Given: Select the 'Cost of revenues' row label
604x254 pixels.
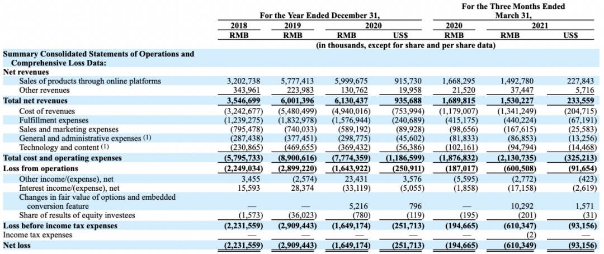Looking at the screenshot, I should [x=46, y=111].
